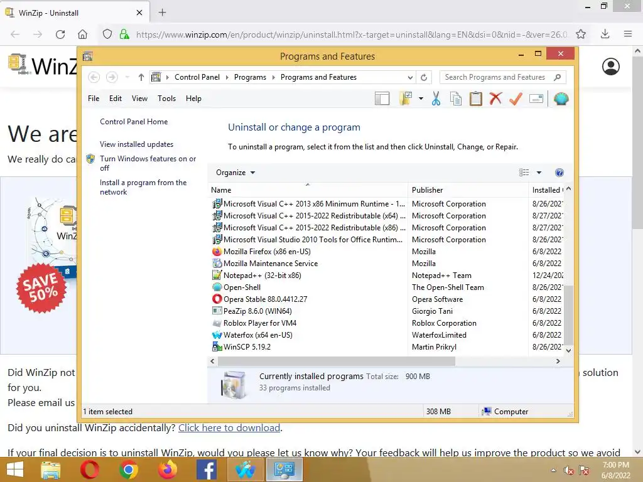Click the cut scissors icon in toolbar

tap(436, 99)
